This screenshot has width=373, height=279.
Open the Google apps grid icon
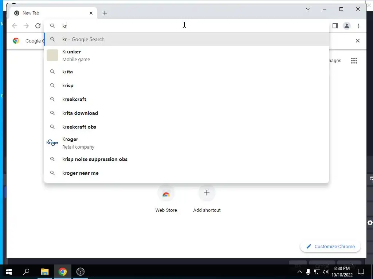coord(354,61)
